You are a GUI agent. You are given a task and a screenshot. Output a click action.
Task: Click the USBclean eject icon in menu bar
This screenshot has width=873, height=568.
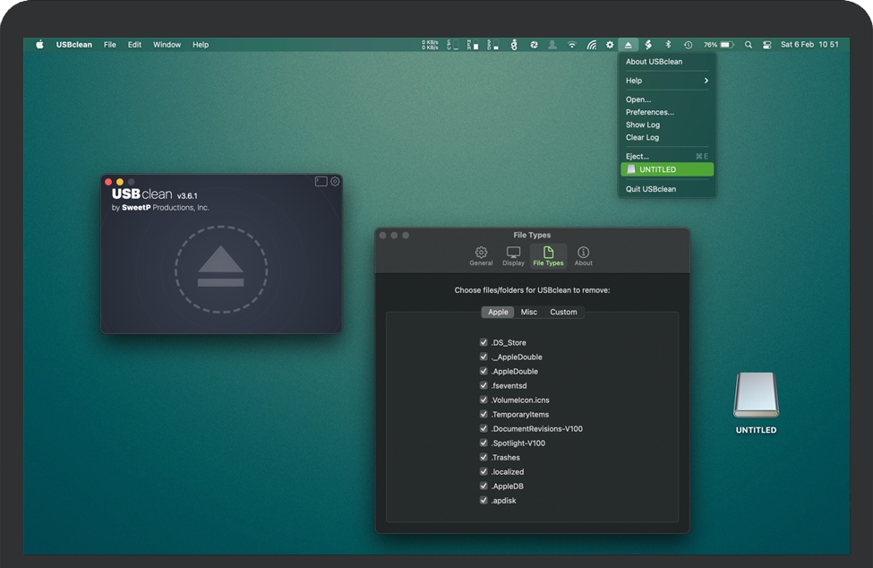pyautogui.click(x=629, y=45)
